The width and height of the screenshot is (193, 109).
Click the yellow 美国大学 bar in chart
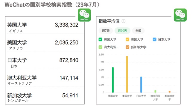[127, 74]
